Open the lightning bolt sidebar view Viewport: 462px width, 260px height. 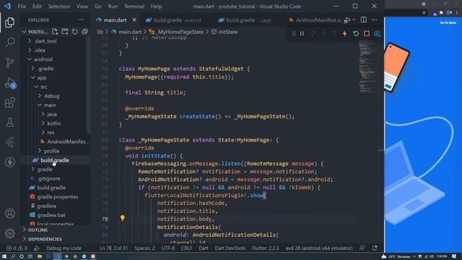pyautogui.click(x=9, y=162)
